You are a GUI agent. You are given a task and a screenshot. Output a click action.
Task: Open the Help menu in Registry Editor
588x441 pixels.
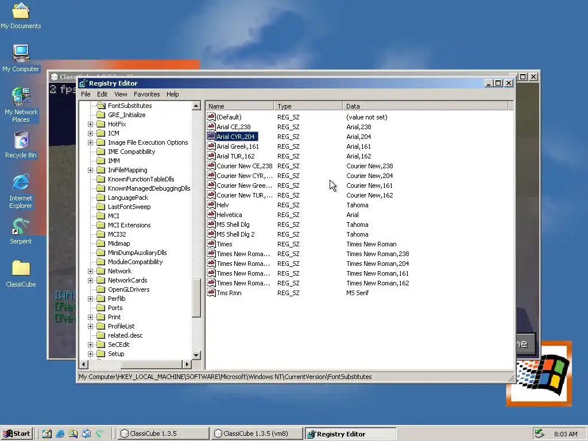172,94
